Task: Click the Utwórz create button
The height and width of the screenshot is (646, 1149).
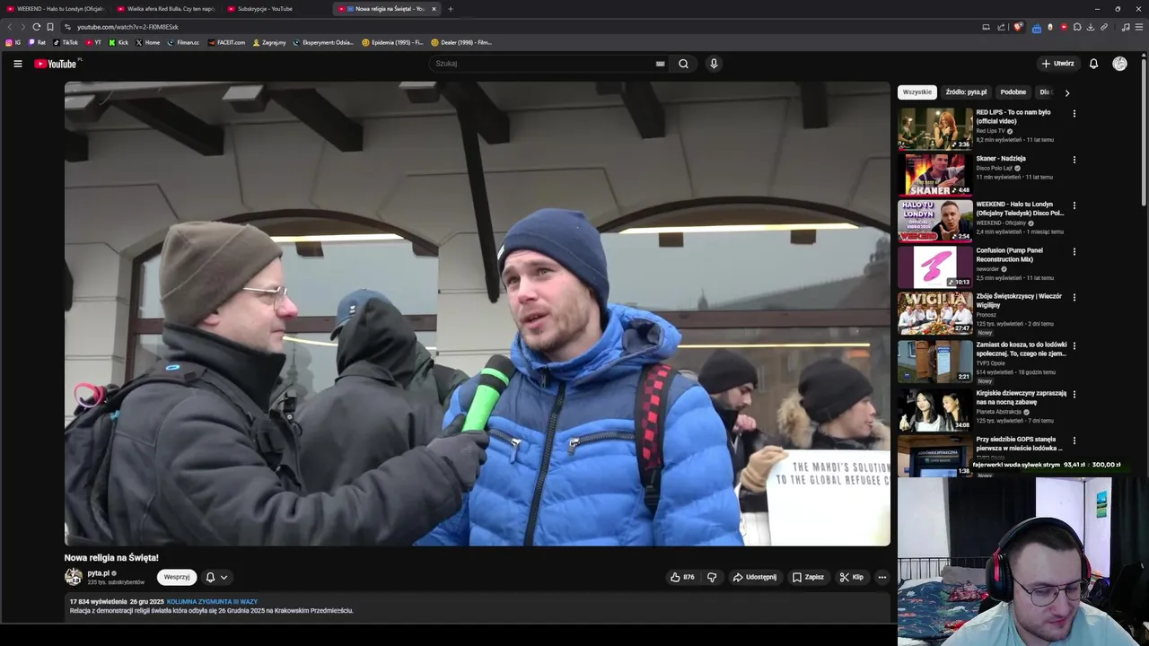Action: pyautogui.click(x=1057, y=64)
